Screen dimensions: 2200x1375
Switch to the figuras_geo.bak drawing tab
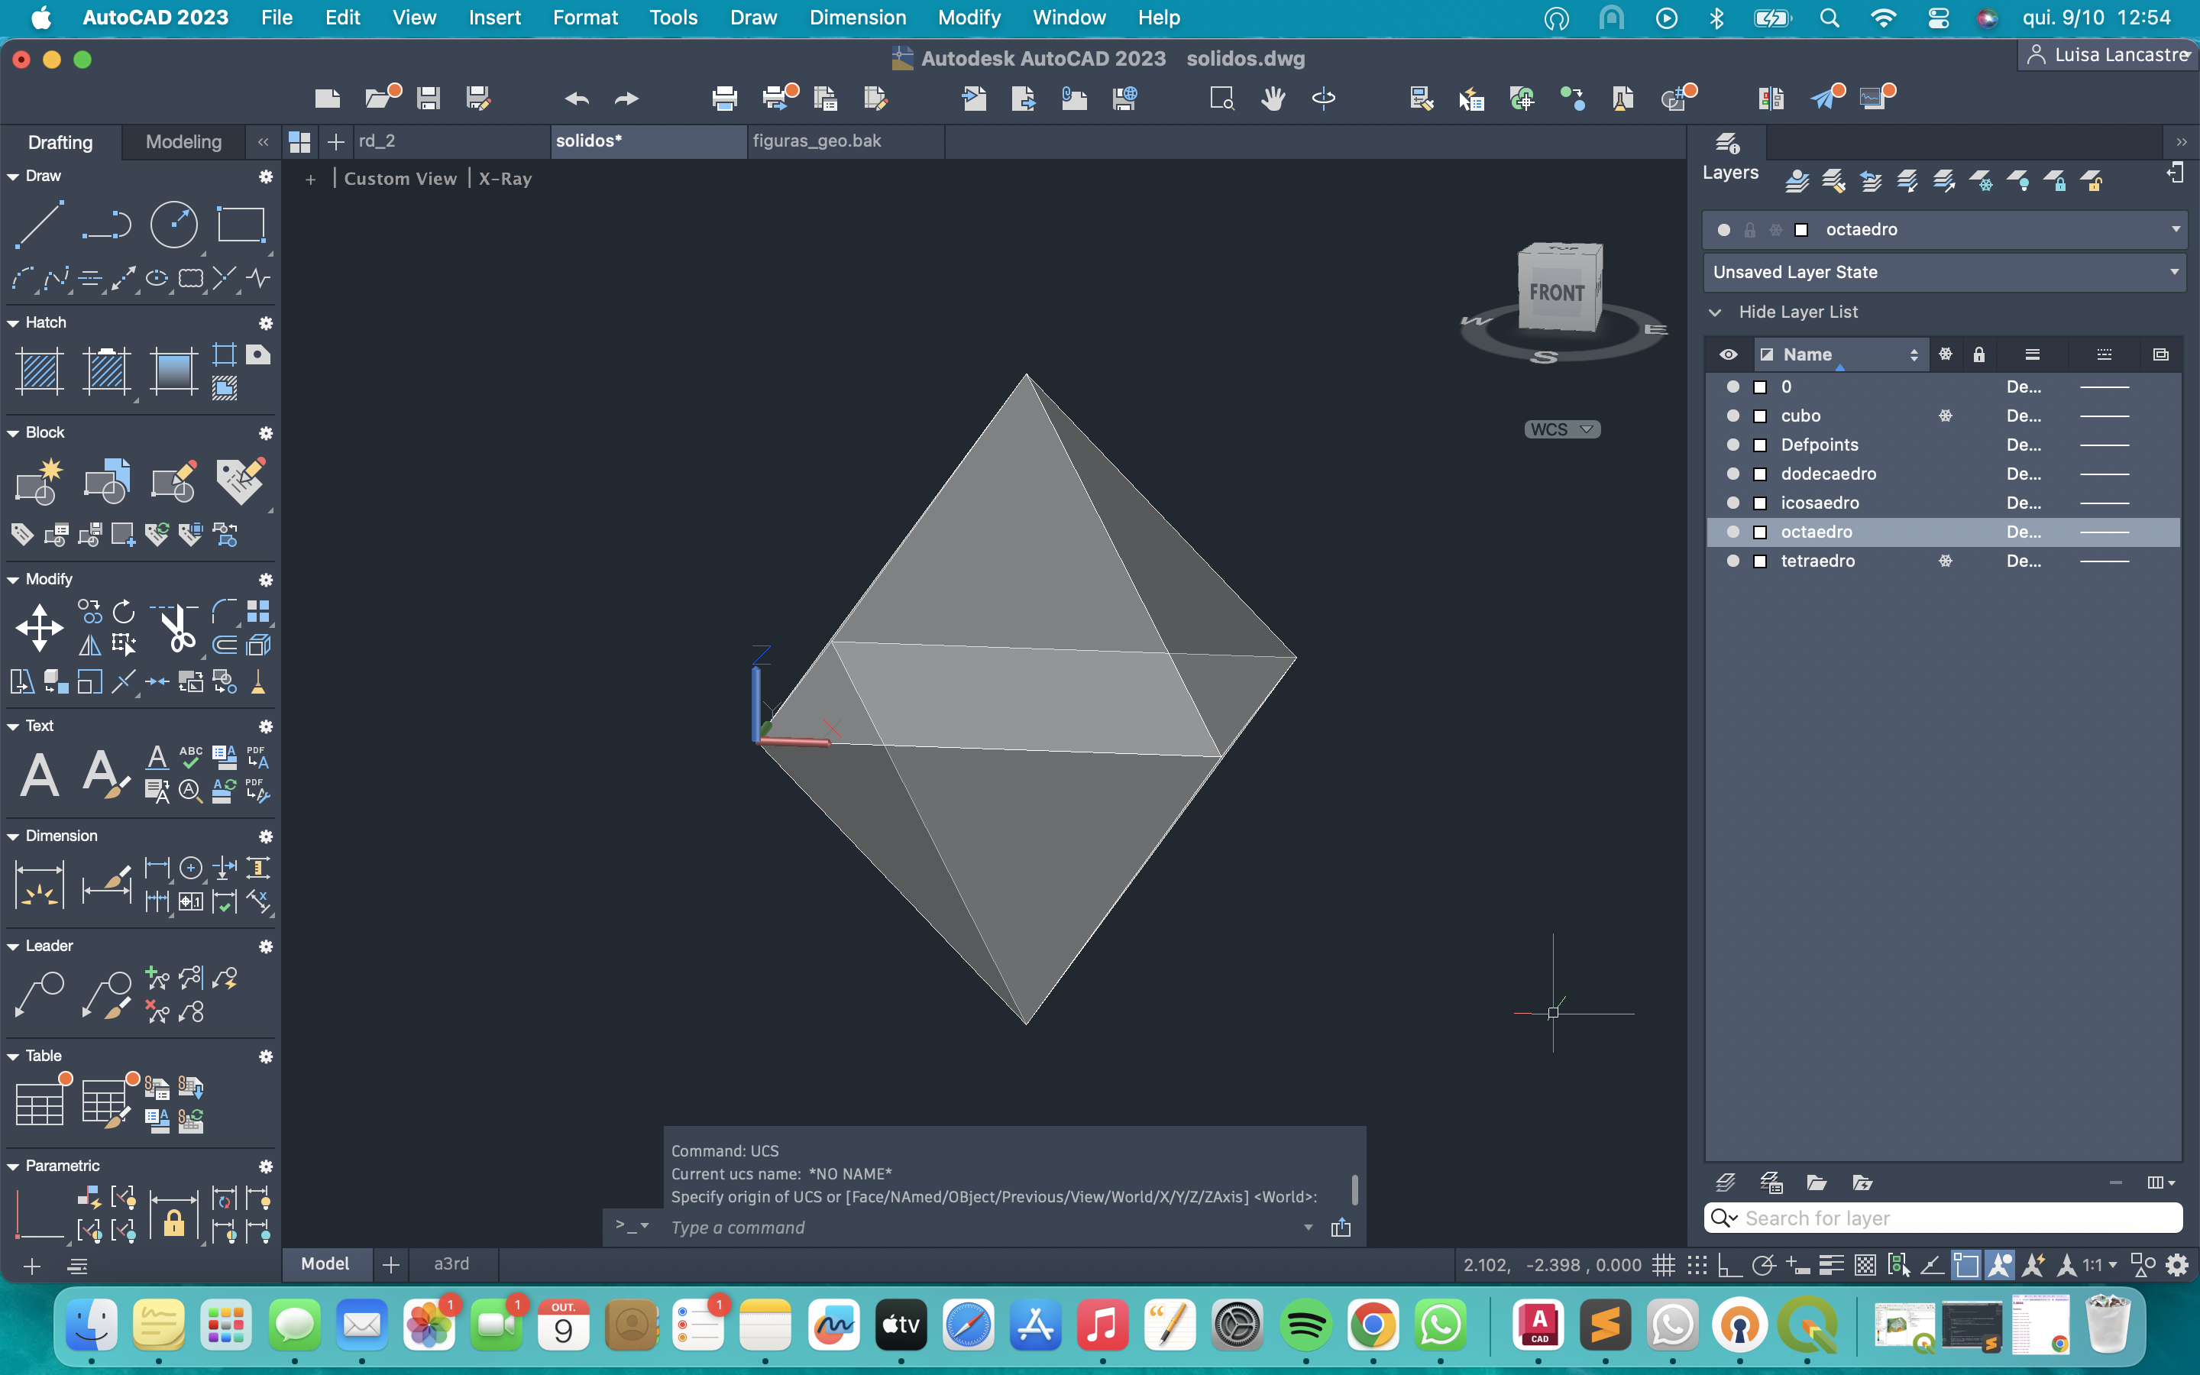817,141
